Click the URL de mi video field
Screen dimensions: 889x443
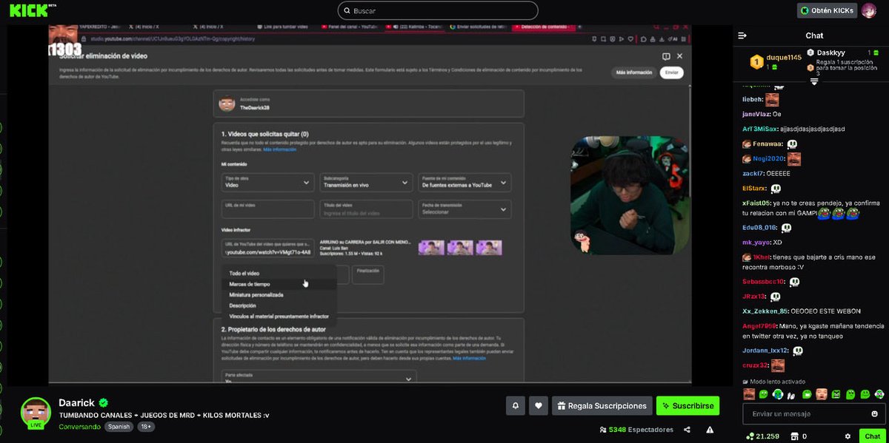[x=267, y=209]
